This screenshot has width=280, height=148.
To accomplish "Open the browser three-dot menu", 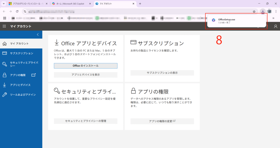I will [276, 11].
